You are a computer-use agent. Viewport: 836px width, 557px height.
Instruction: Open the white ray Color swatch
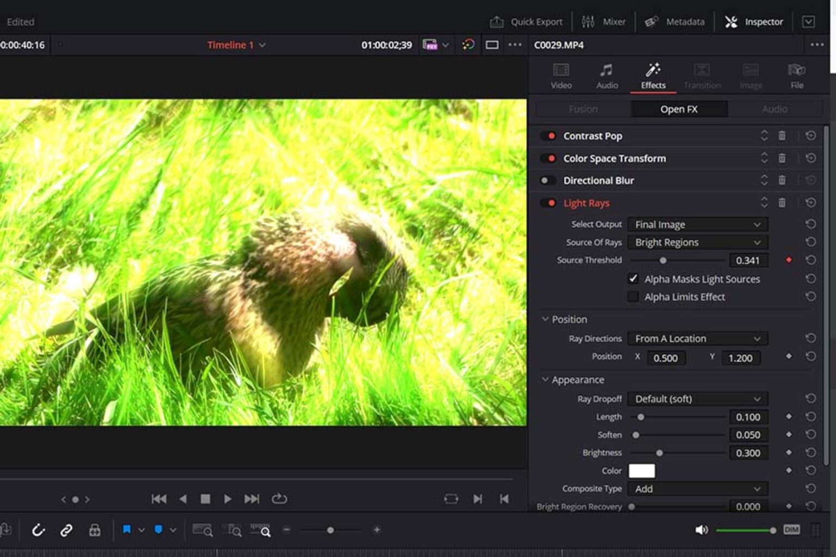pos(642,471)
